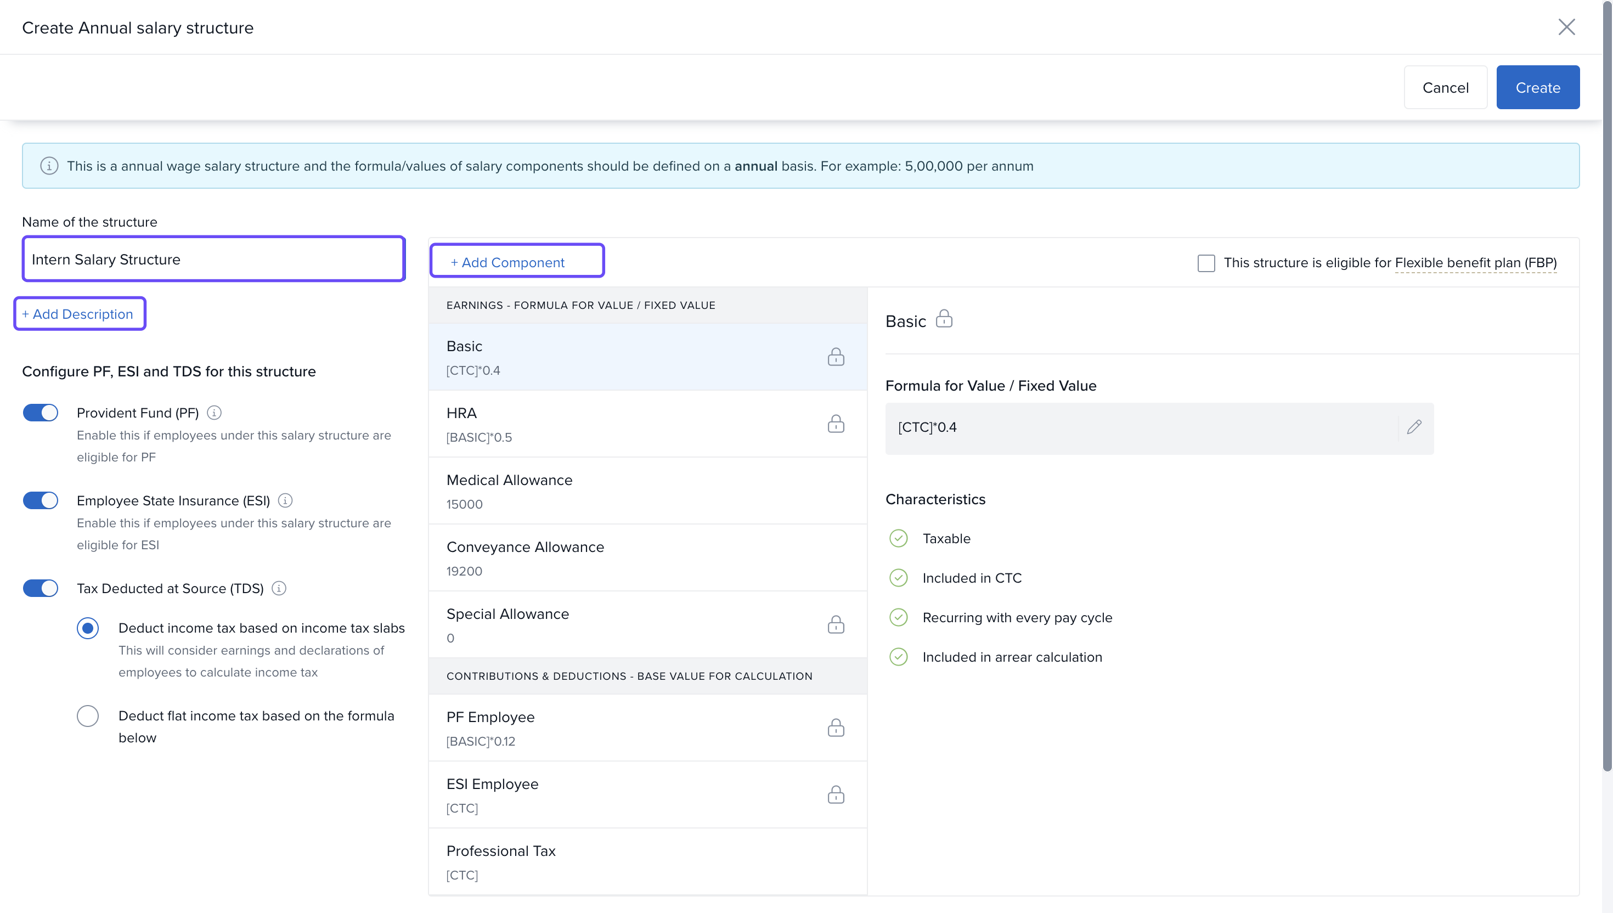Select the Professional Tax row
1613x913 pixels.
647,861
